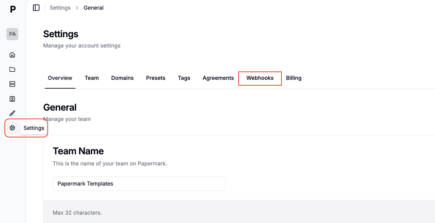Select the Data Rooms sidebar icon
This screenshot has height=223, width=435.
12,84
